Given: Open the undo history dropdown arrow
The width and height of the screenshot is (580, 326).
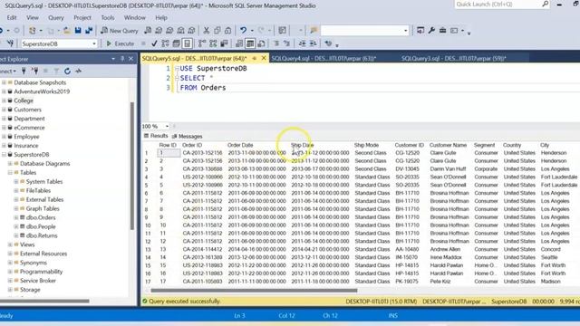Looking at the screenshot, I should pyautogui.click(x=252, y=30).
